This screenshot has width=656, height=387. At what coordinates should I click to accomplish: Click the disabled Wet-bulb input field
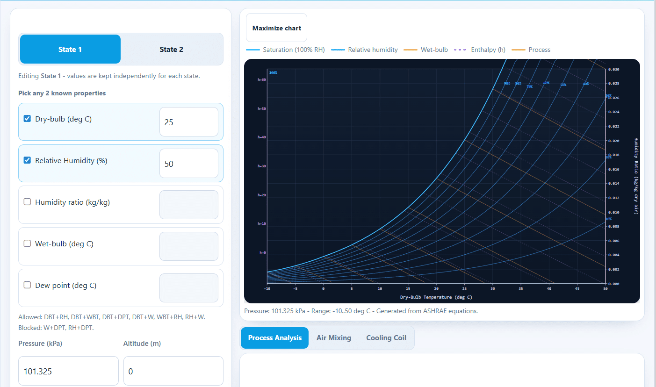[189, 246]
